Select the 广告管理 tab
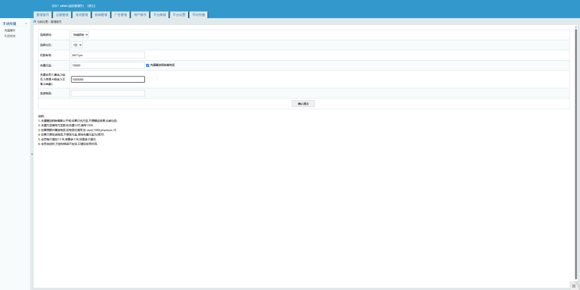 point(120,15)
